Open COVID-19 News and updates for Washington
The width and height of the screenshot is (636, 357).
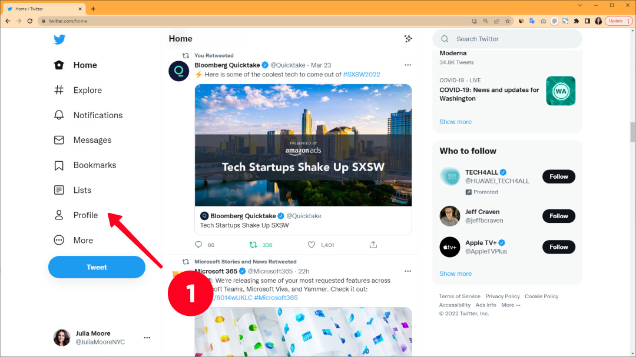click(489, 94)
